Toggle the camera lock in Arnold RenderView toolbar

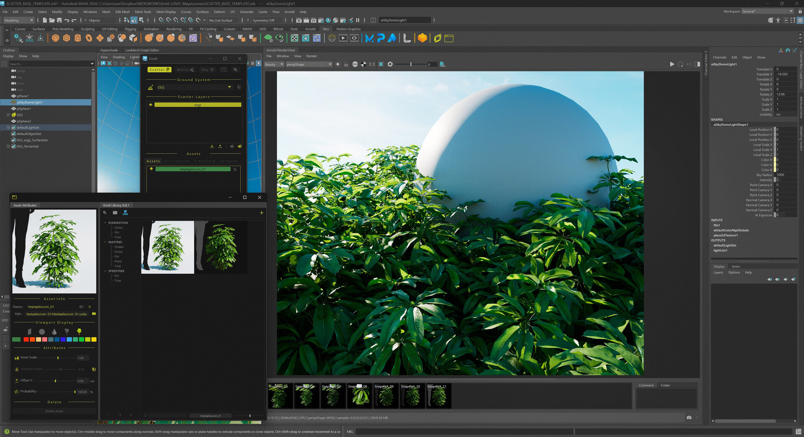coord(346,64)
